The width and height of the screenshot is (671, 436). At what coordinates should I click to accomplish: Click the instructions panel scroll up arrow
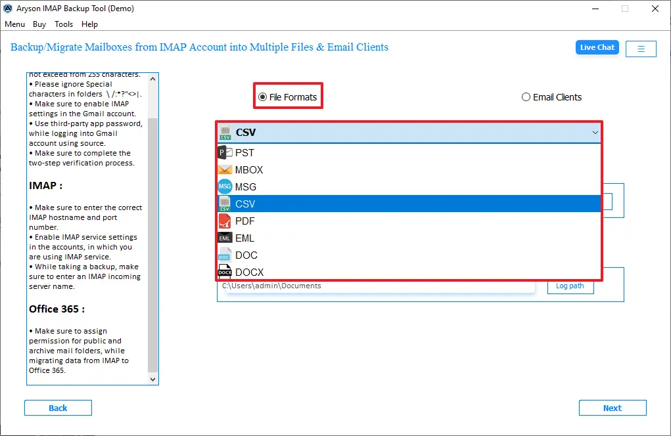pyautogui.click(x=152, y=79)
